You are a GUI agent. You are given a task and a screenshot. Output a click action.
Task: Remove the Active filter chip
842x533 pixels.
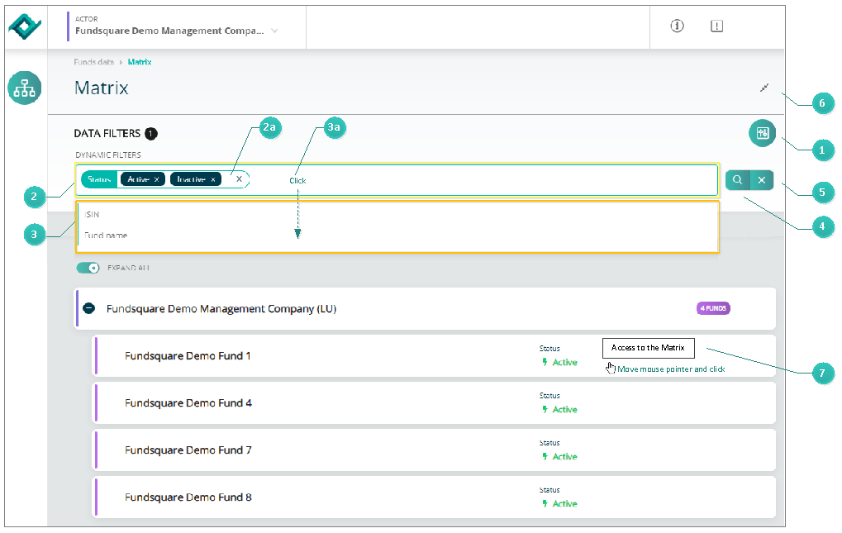(156, 179)
